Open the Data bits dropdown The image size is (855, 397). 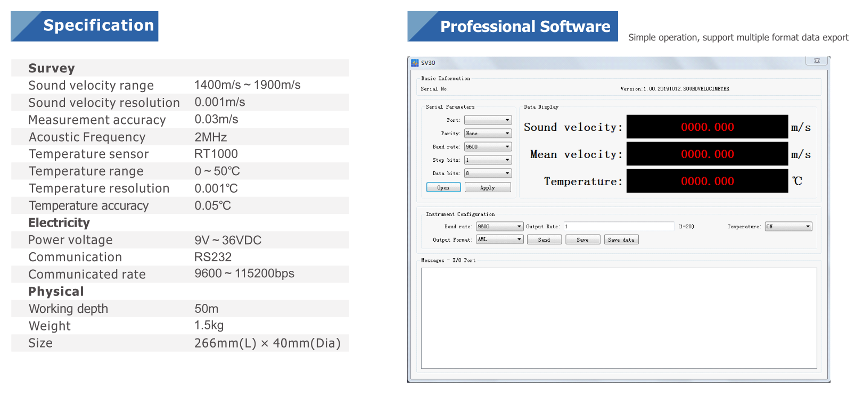[488, 173]
